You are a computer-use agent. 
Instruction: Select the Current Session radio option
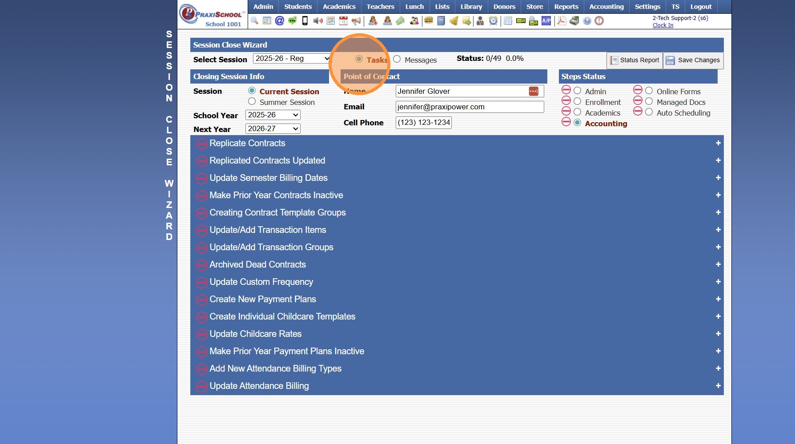[x=252, y=91]
